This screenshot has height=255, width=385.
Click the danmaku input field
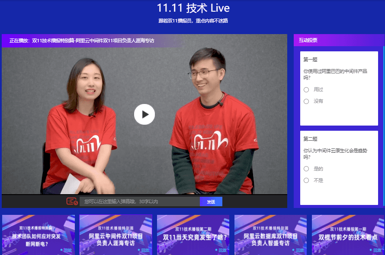[138, 201]
